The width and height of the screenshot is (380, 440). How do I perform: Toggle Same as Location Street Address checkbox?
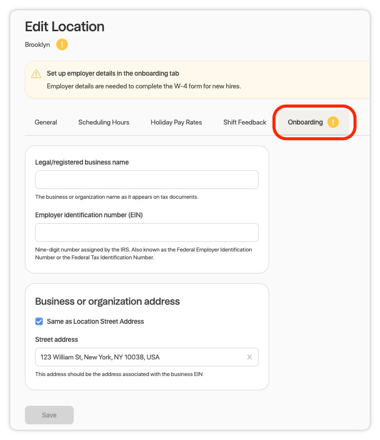point(39,321)
